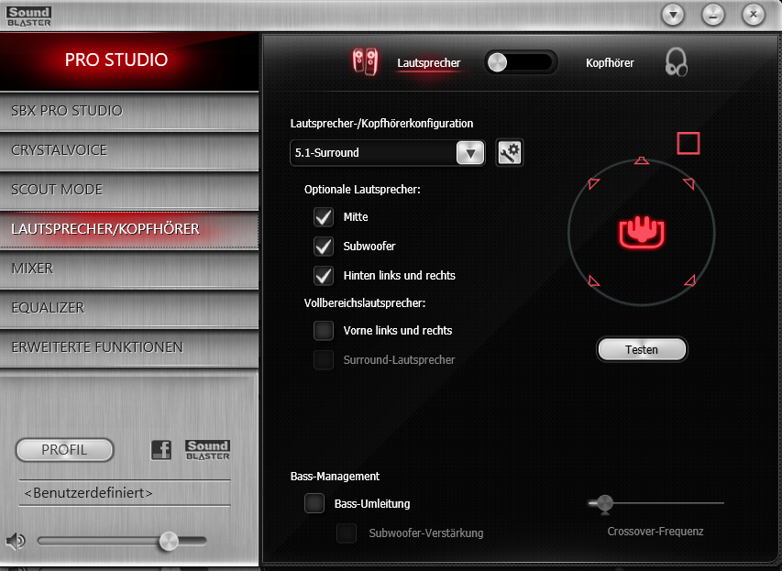Open the Facebook icon link
Image resolution: width=782 pixels, height=571 pixels.
[161, 450]
